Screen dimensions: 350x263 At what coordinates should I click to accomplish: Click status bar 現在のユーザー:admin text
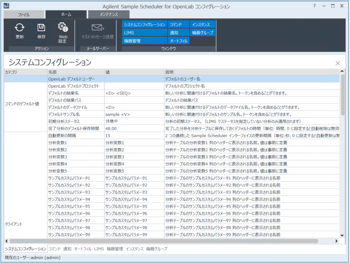click(33, 258)
